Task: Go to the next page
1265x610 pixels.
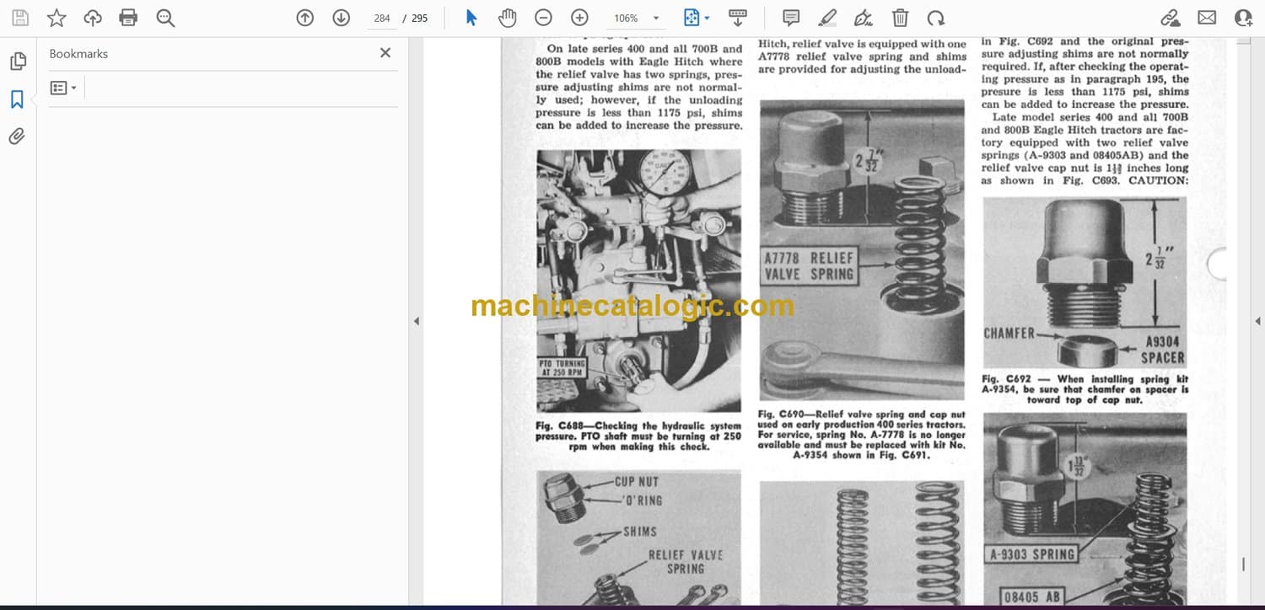Action: coord(341,18)
